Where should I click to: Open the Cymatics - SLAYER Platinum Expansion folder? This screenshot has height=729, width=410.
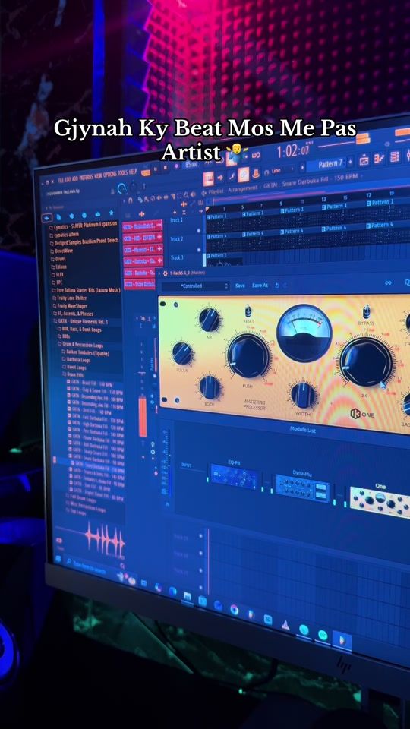tap(84, 226)
